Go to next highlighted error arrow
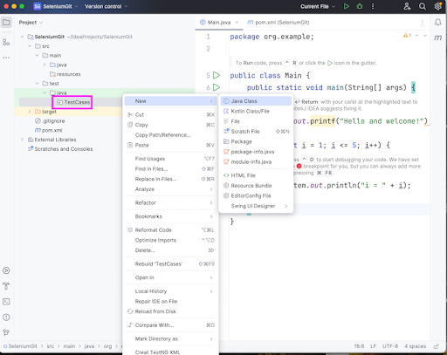The height and width of the screenshot is (355, 447). pos(425,36)
